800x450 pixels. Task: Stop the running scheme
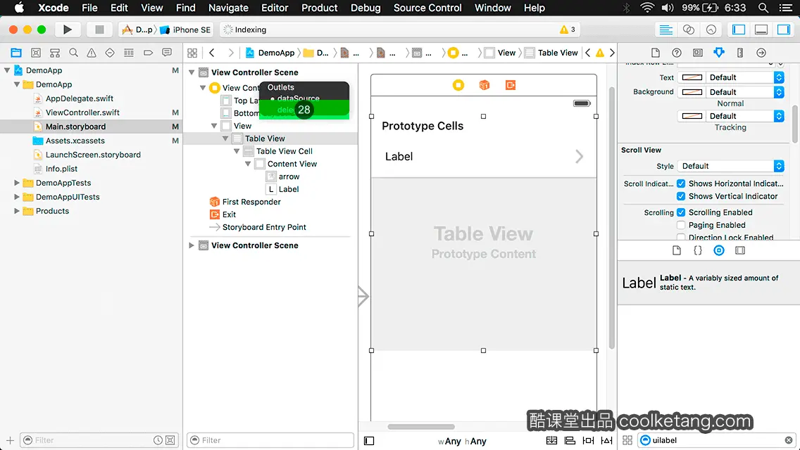tap(99, 30)
